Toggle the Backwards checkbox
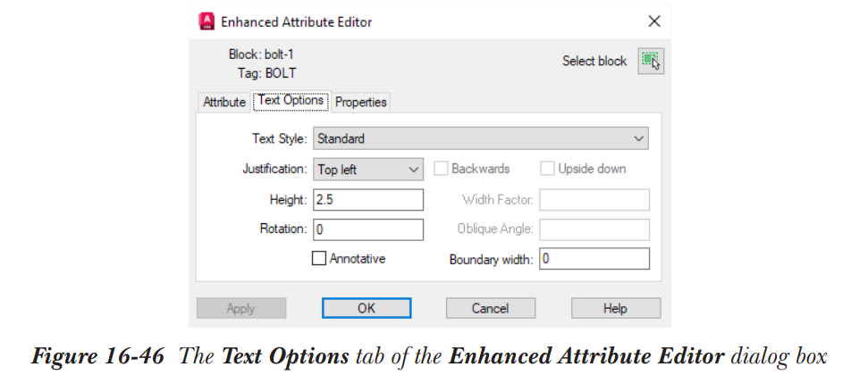 point(441,169)
